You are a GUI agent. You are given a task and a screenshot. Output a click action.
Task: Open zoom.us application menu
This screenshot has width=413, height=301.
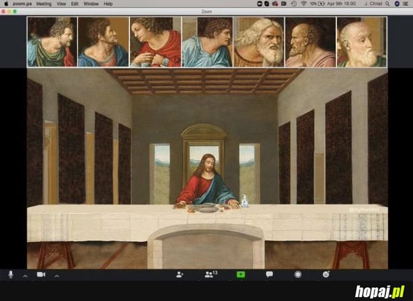pos(22,3)
